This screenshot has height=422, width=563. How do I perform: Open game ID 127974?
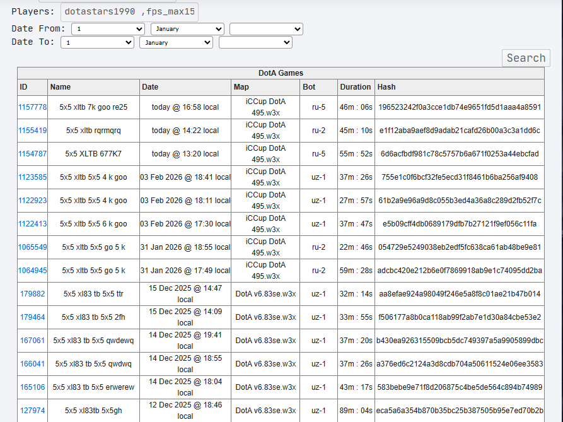point(32,411)
